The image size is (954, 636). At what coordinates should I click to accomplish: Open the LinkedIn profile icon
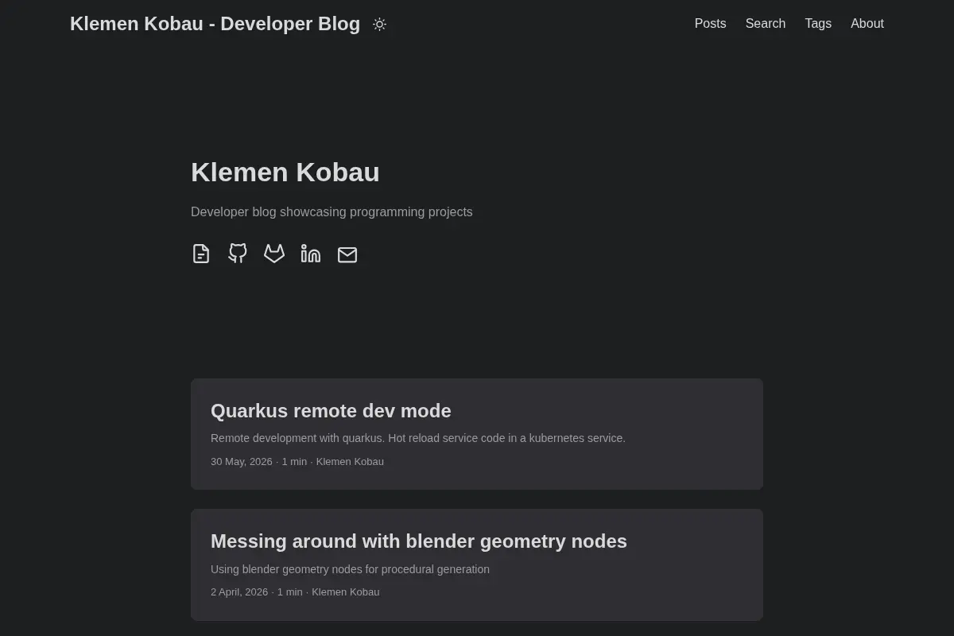pos(311,254)
